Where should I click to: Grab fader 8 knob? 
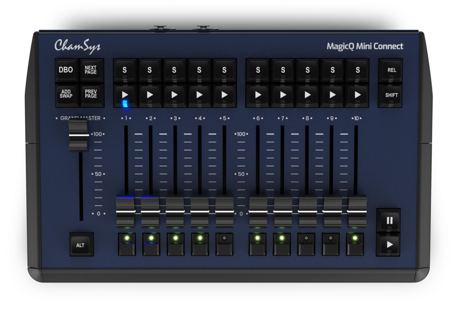pyautogui.click(x=307, y=211)
